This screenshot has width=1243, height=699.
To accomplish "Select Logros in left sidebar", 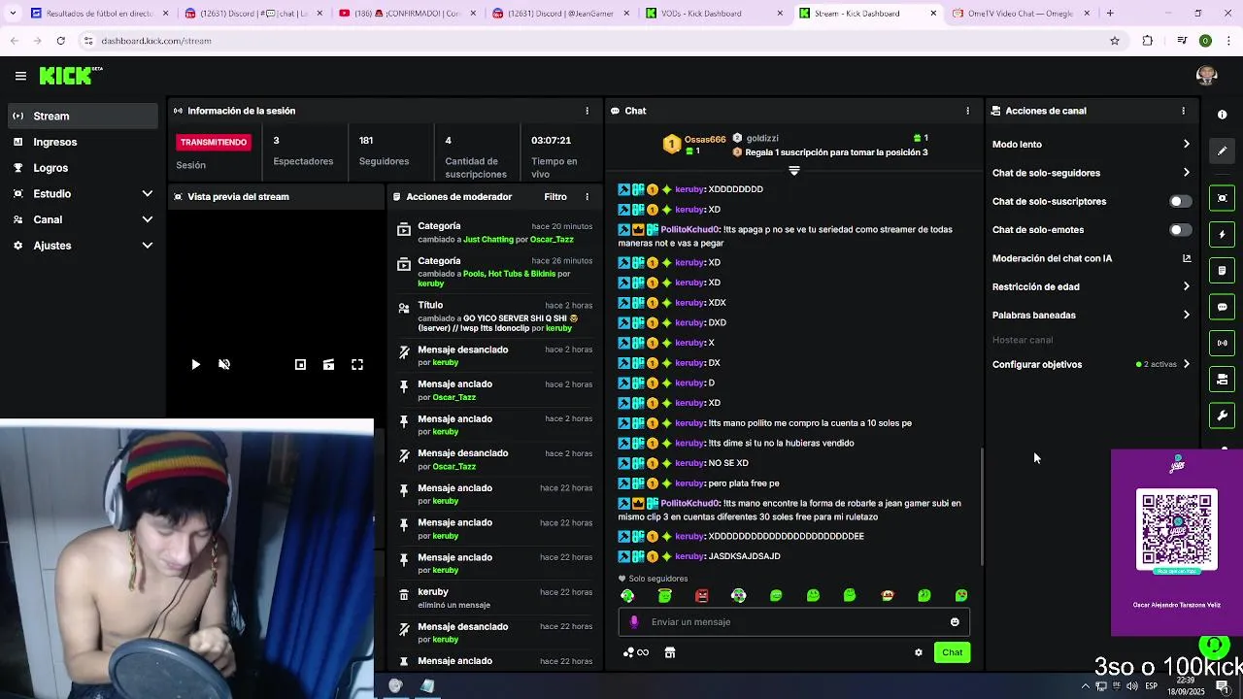I will (x=83, y=168).
